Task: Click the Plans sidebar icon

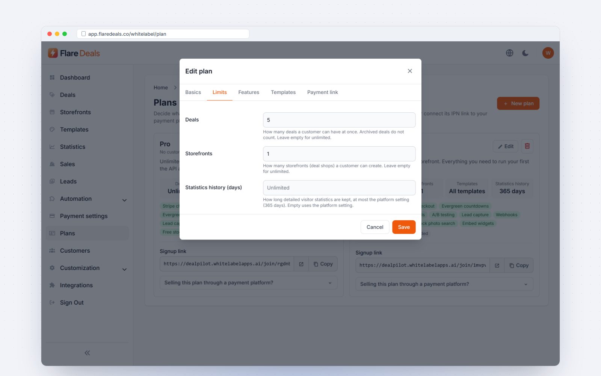Action: [52, 233]
